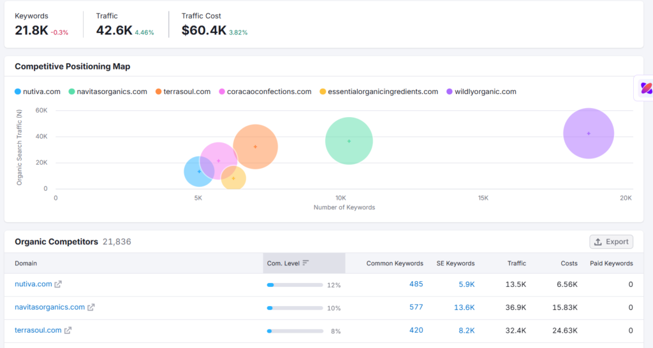Open external link icon next to nutiva.com
Screen dimensions: 653x348
(x=58, y=284)
